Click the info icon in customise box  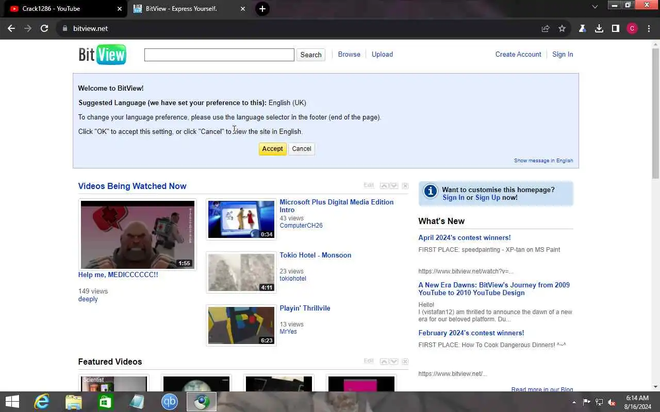431,192
